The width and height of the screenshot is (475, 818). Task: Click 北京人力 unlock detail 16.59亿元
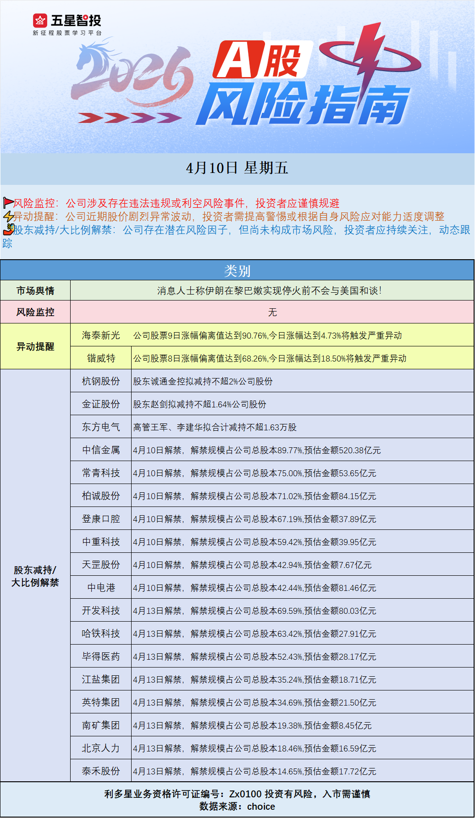point(254,748)
